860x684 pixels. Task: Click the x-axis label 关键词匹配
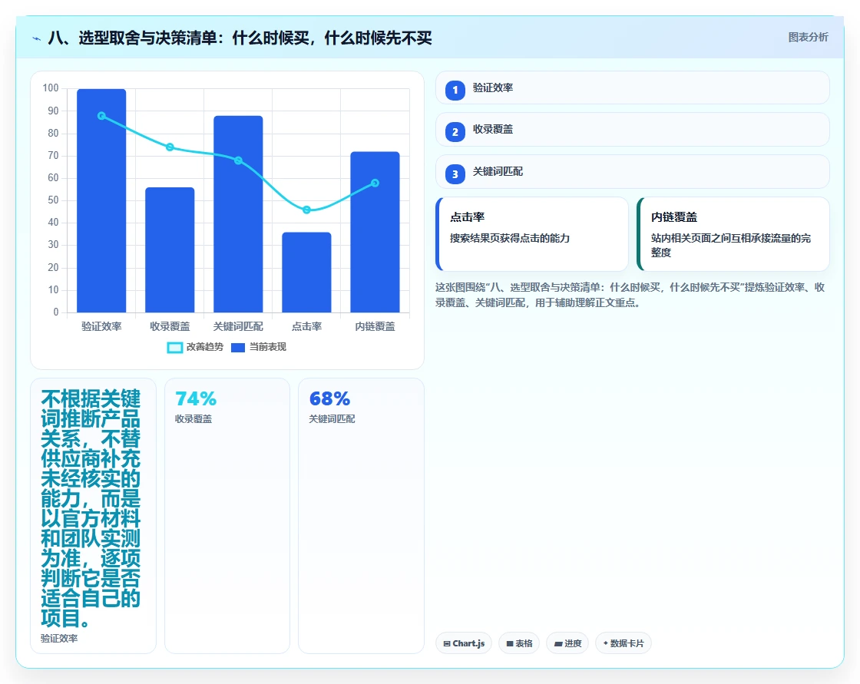click(x=238, y=326)
